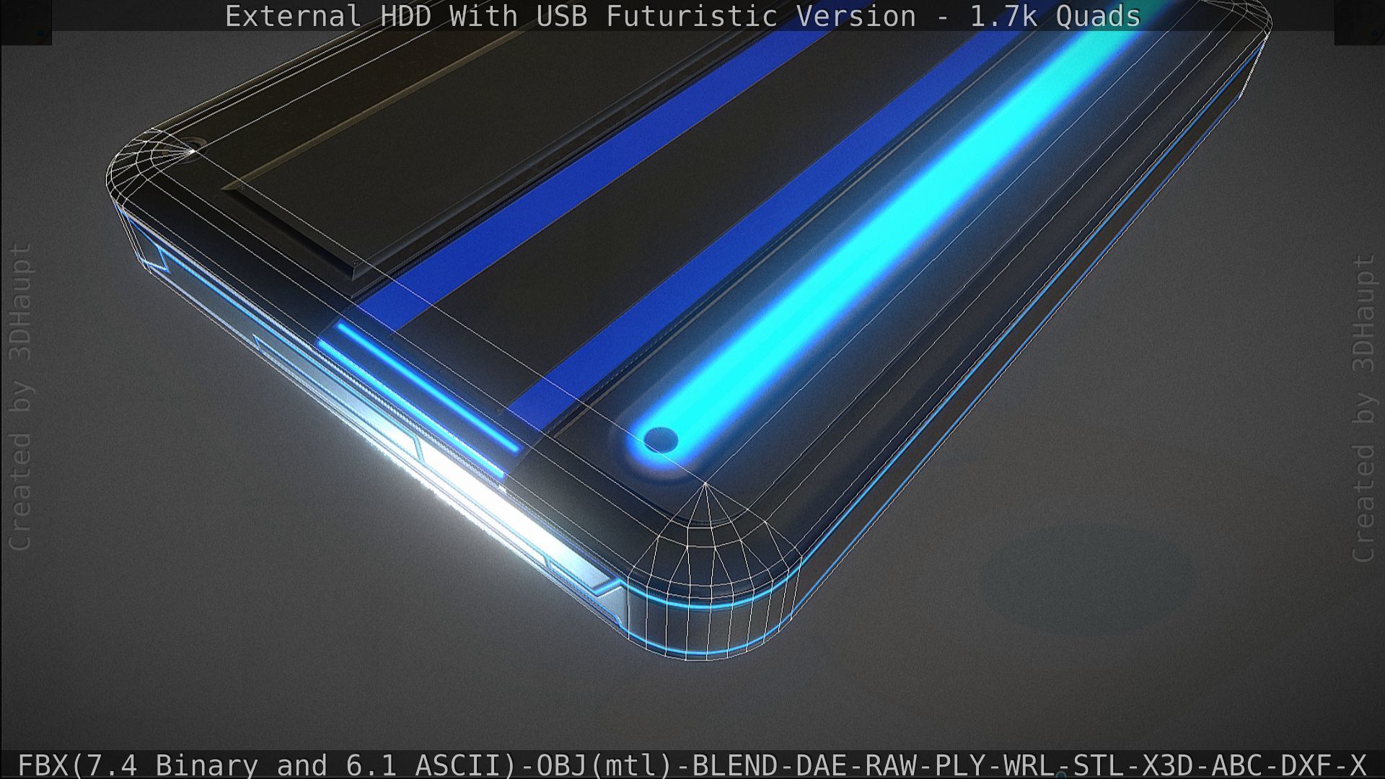Viewport: 1385px width, 779px height.
Task: Click the bottom format list starting "FBX(7.4 Binary and 6.1 ASCII)"
Action: click(692, 765)
